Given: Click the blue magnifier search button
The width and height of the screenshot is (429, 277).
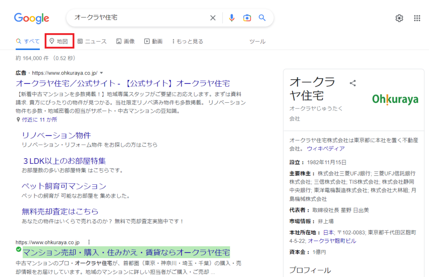Looking at the screenshot, I should (262, 18).
